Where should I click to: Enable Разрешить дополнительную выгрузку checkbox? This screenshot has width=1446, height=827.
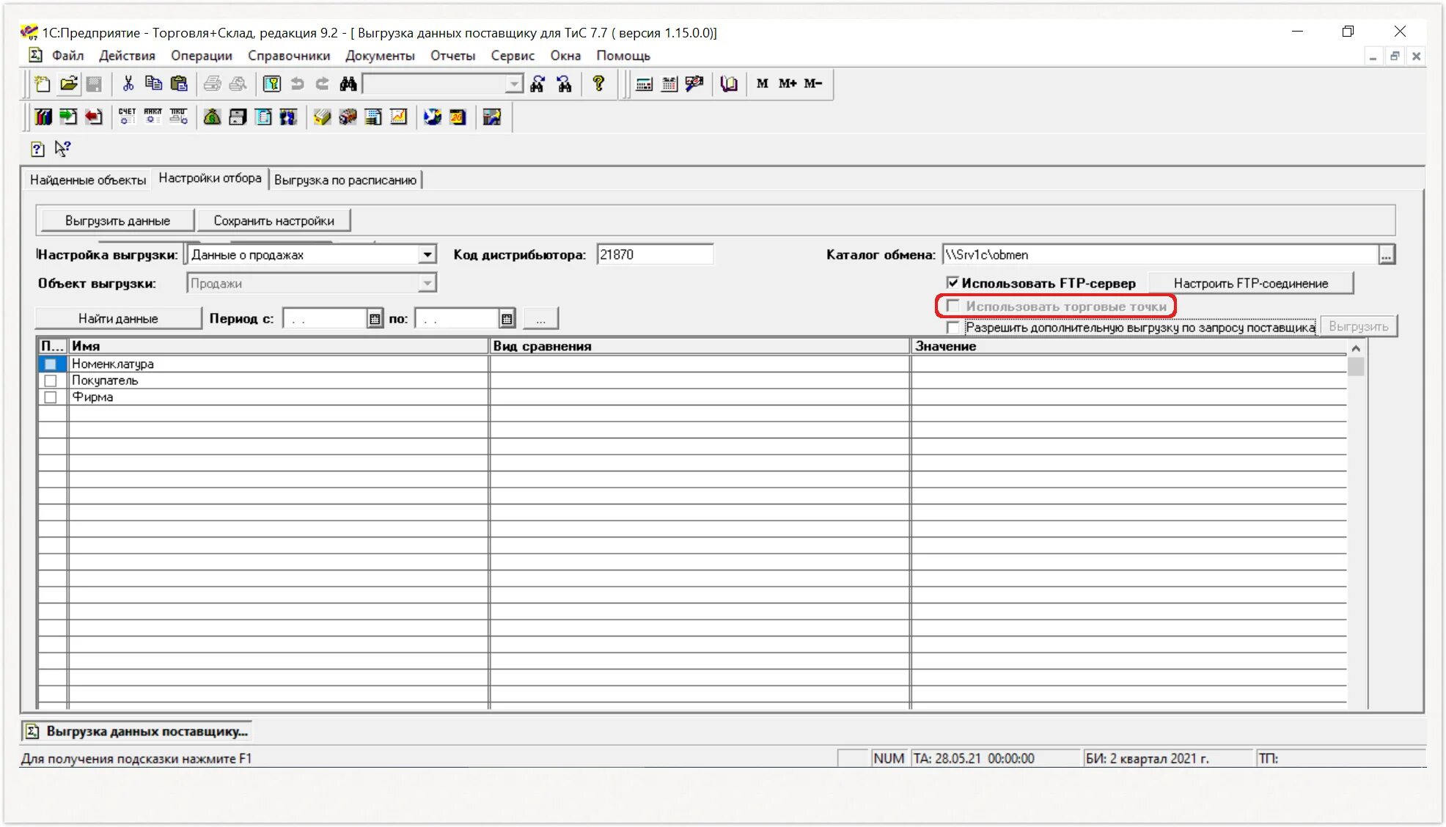point(953,328)
